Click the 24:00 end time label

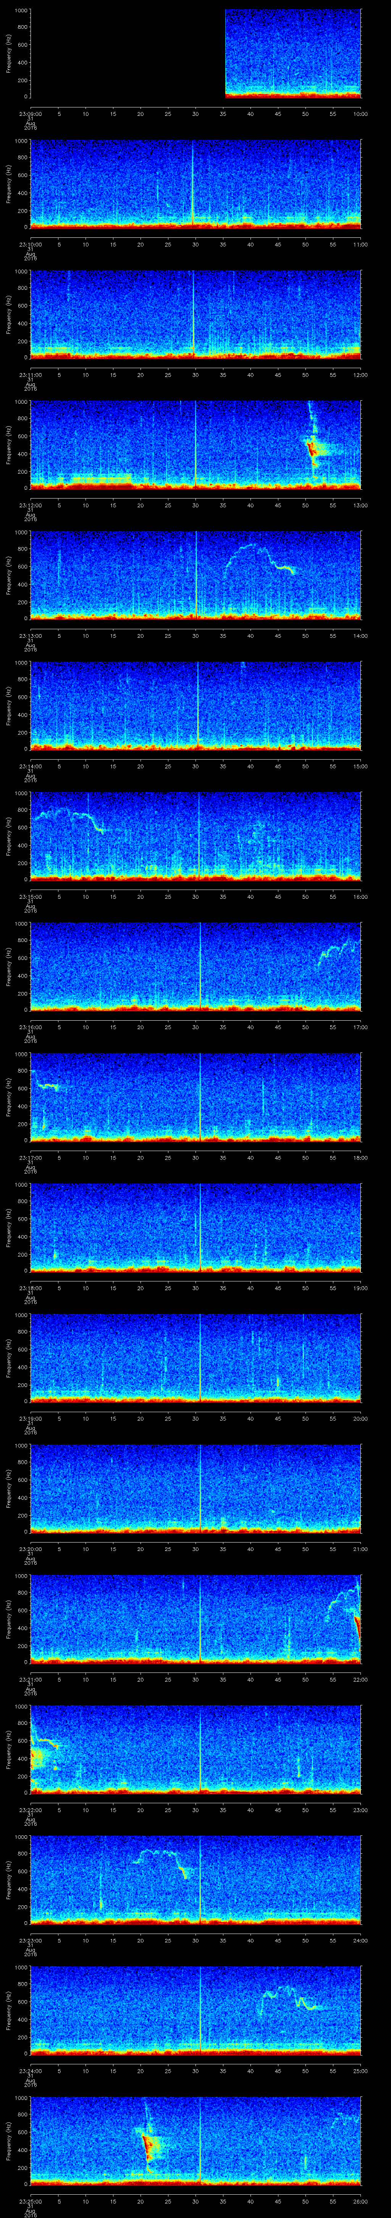360,1941
